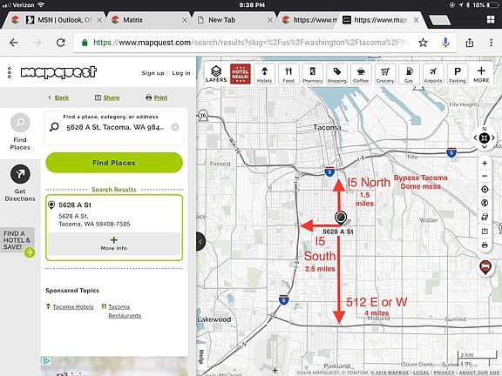Close the Matrix tab
502x376 pixels.
[185, 20]
